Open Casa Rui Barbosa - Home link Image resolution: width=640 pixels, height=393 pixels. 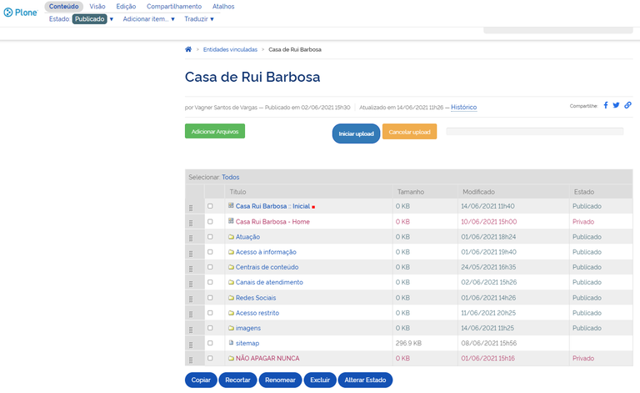[272, 221]
